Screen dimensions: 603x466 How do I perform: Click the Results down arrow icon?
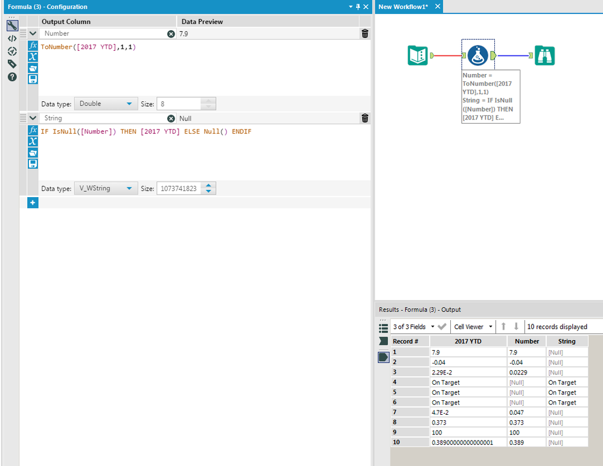516,327
